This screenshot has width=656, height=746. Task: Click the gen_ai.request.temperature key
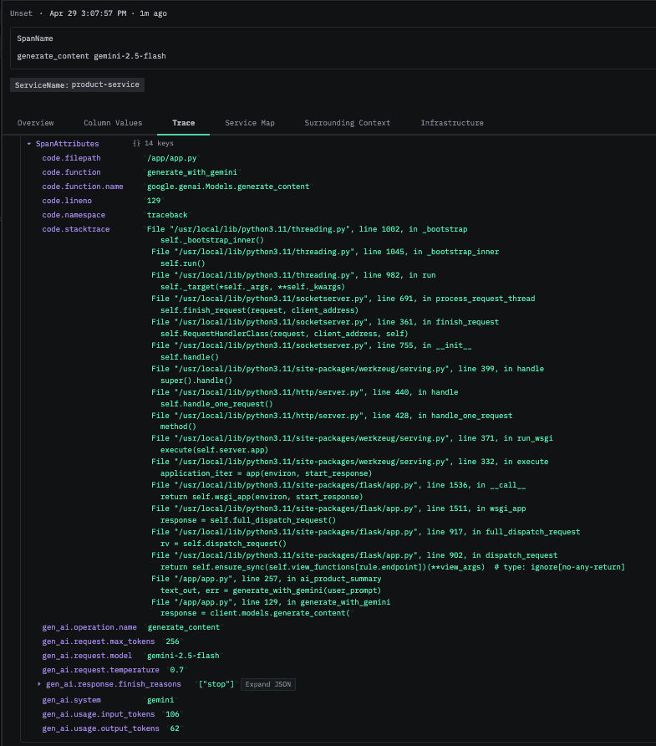(101, 670)
